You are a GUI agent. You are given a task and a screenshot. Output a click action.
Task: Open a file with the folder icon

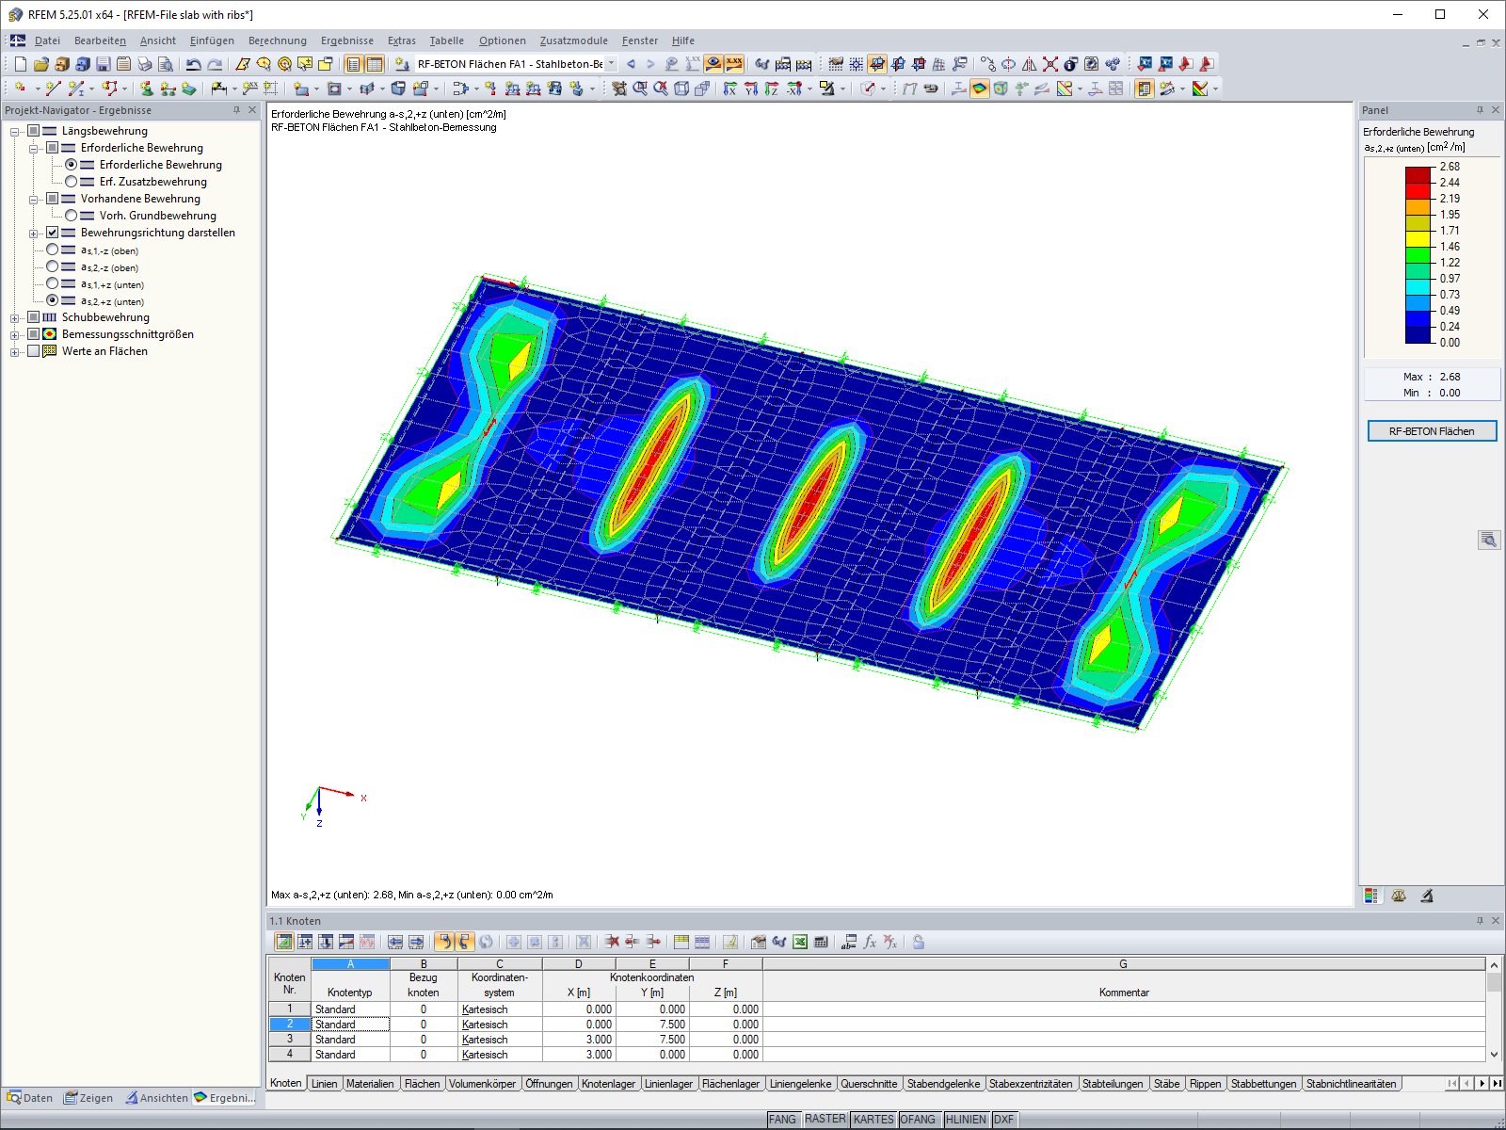[40, 64]
